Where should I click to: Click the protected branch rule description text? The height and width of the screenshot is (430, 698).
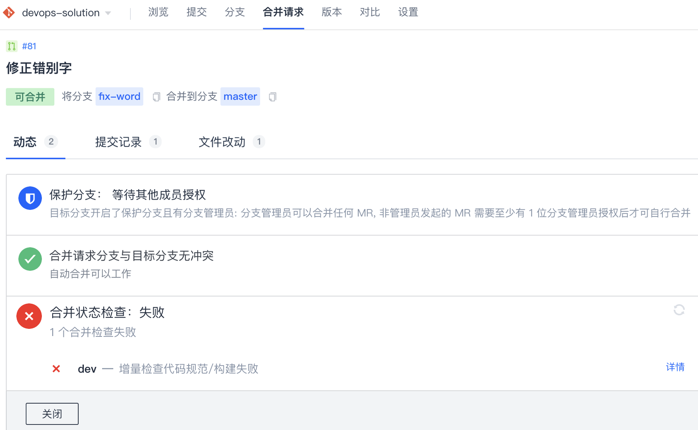click(370, 213)
